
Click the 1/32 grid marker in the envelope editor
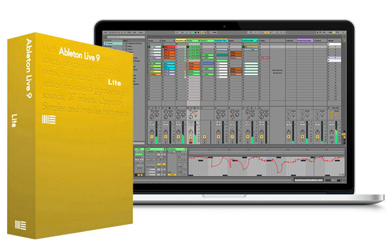point(341,174)
